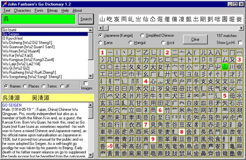Open the About menu

(x=77, y=11)
